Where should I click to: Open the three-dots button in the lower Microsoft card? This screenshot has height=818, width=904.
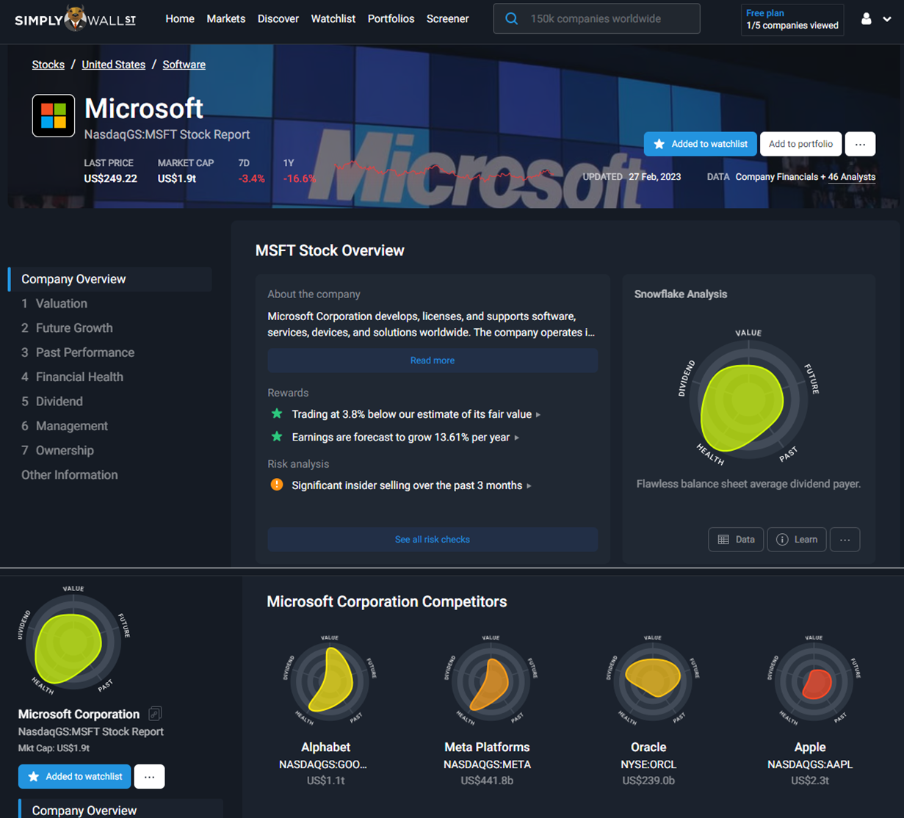tap(150, 776)
